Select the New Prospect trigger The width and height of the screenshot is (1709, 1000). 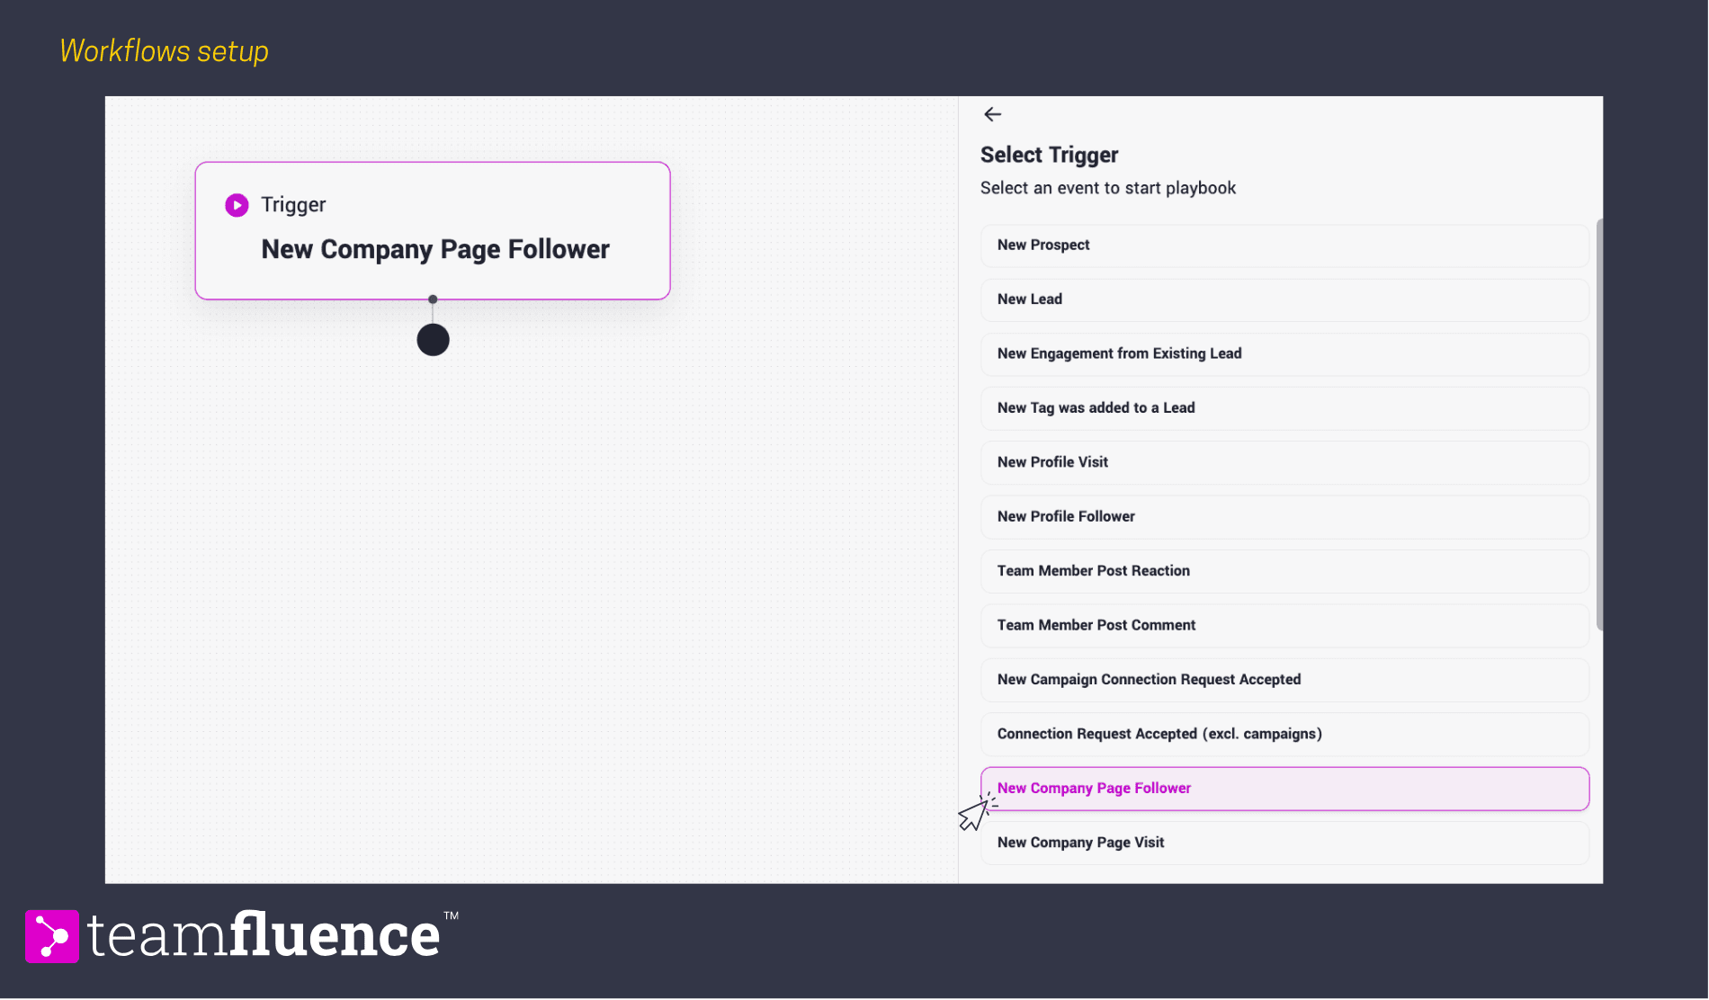(x=1284, y=246)
